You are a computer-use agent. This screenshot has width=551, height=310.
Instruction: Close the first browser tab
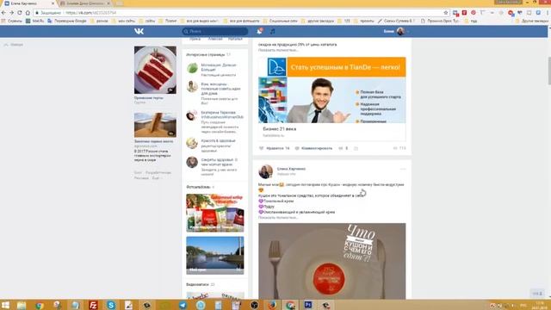(53, 3)
